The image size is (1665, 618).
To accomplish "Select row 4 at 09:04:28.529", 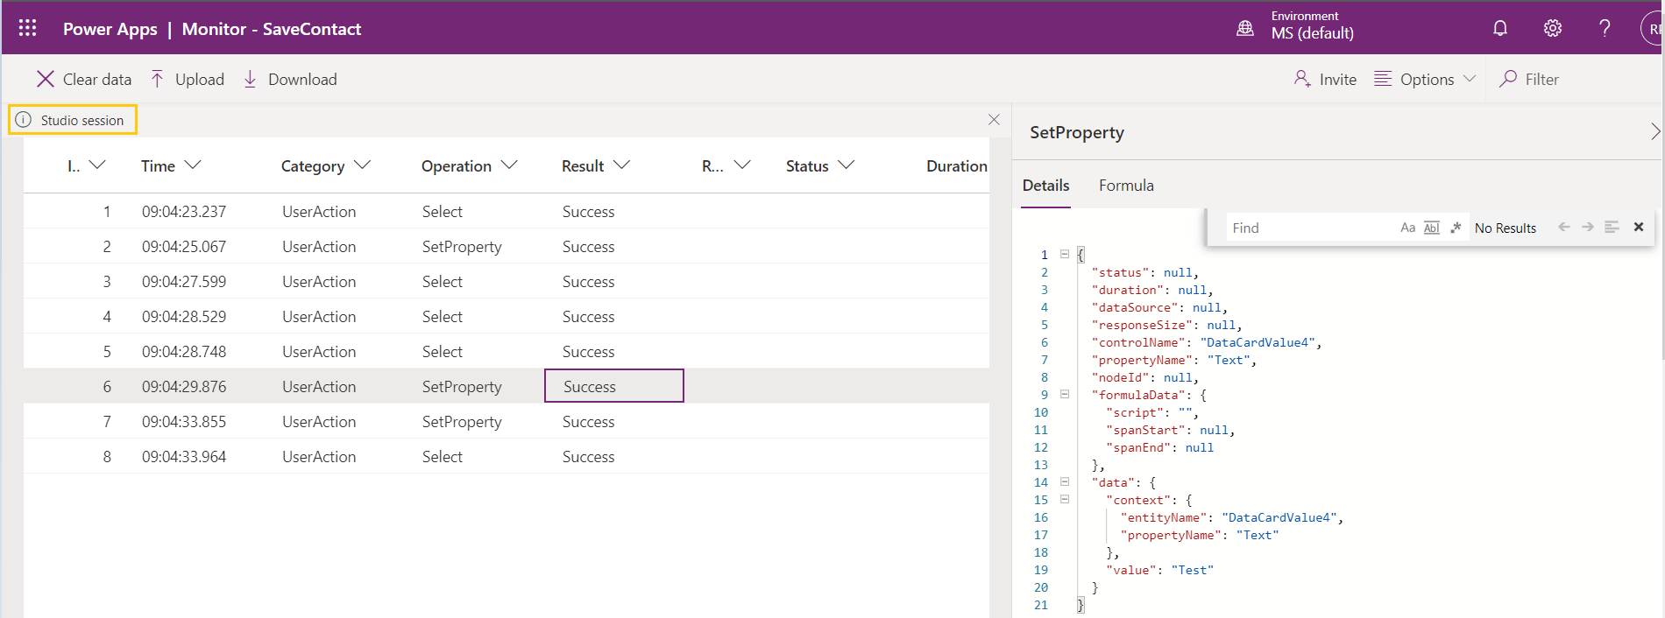I will (x=507, y=316).
